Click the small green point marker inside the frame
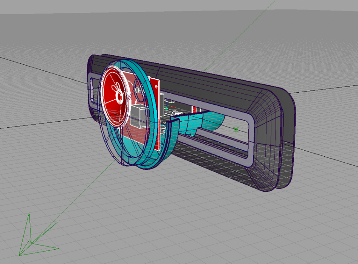The image size is (358, 264). point(236,130)
